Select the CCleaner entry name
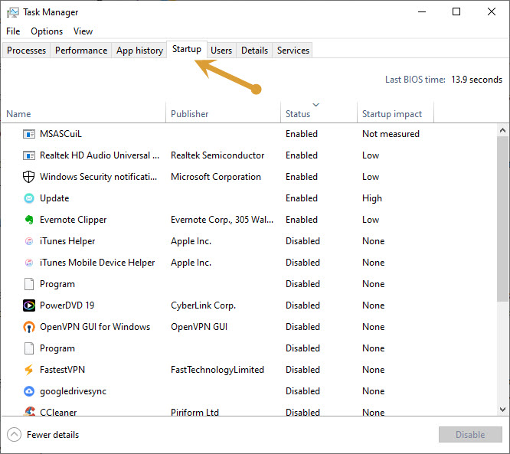The height and width of the screenshot is (454, 510). click(x=58, y=412)
